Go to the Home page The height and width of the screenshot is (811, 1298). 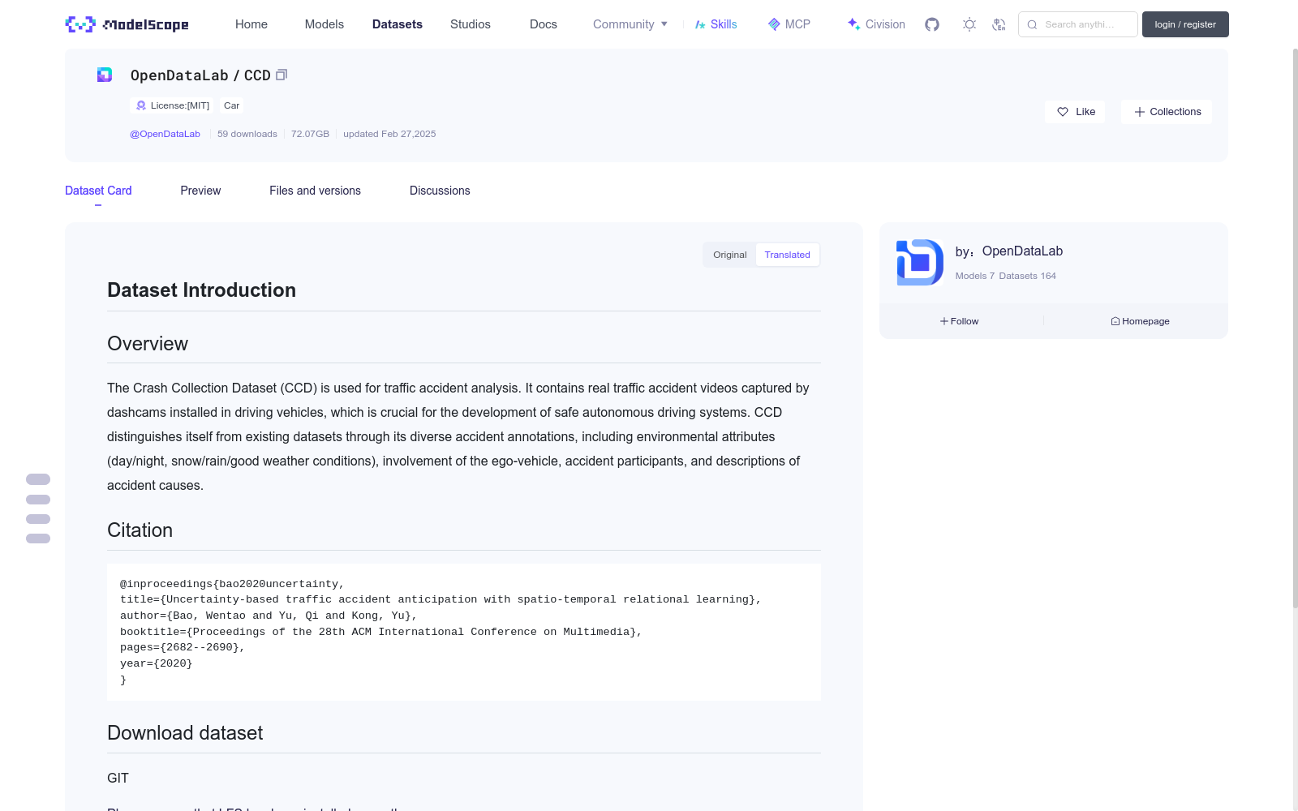[x=251, y=24]
